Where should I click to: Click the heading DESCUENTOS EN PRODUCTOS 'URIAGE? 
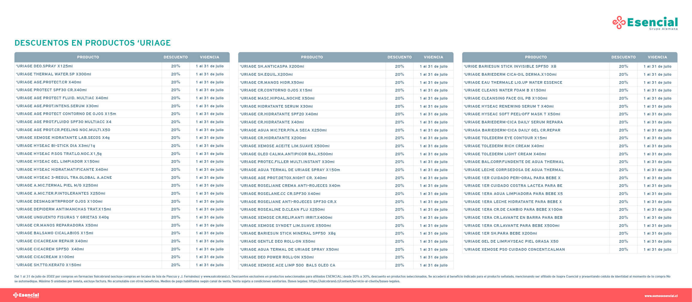(x=92, y=43)
